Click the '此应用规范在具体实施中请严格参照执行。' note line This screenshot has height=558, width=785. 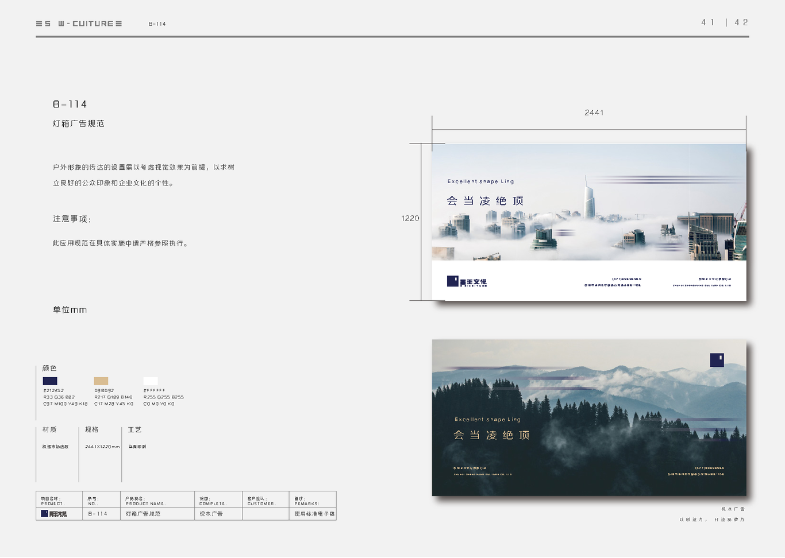tap(120, 243)
